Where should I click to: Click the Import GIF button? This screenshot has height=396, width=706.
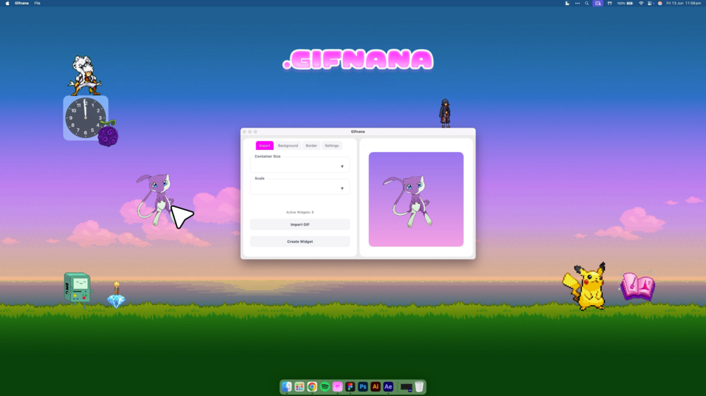[x=300, y=224]
